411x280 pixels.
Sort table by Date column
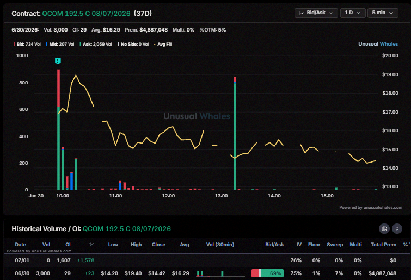pyautogui.click(x=21, y=245)
